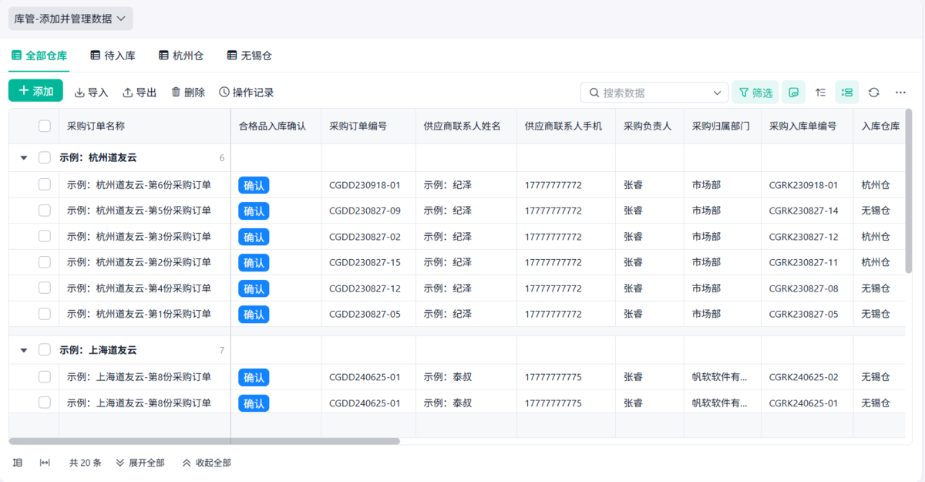This screenshot has width=925, height=482.
Task: Expand the search box dropdown arrow
Action: pos(717,93)
